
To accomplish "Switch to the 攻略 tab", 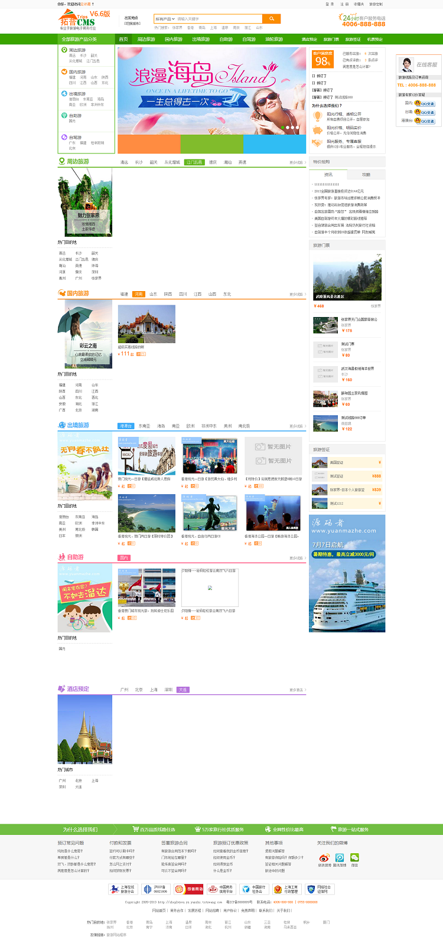I will (366, 175).
